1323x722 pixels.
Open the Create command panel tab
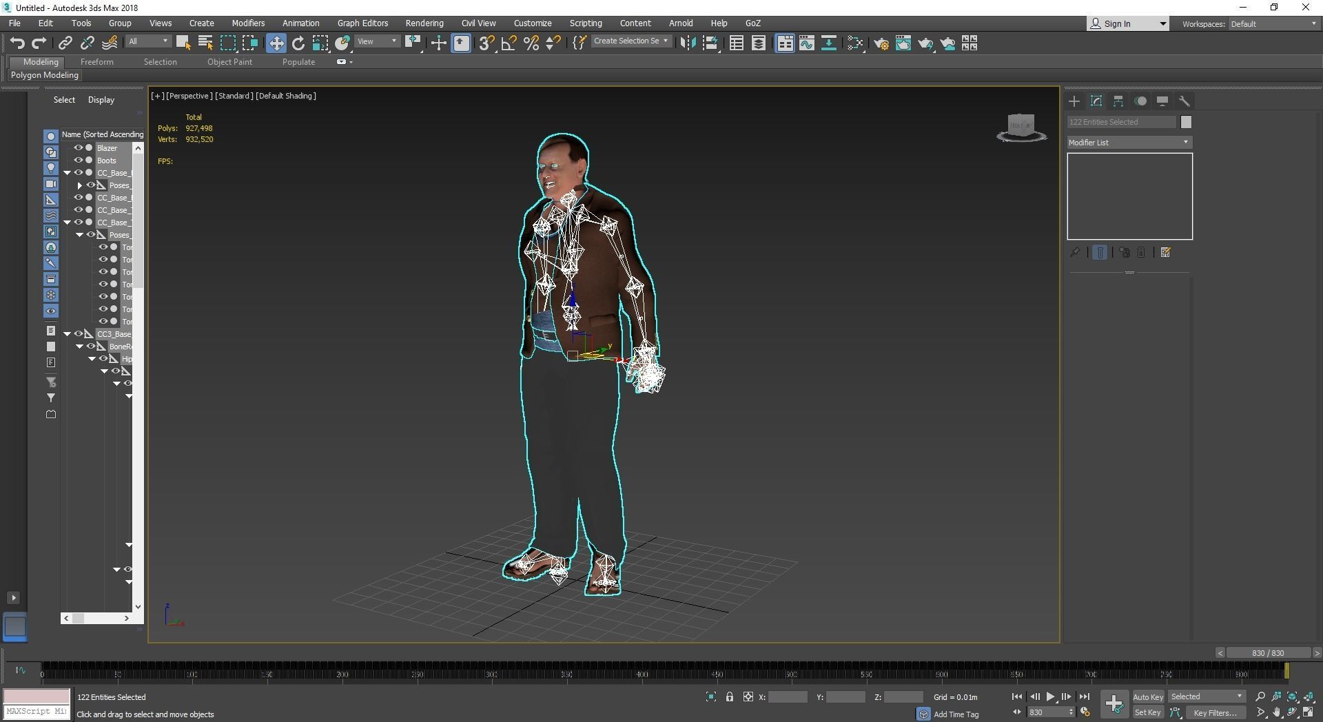point(1074,101)
